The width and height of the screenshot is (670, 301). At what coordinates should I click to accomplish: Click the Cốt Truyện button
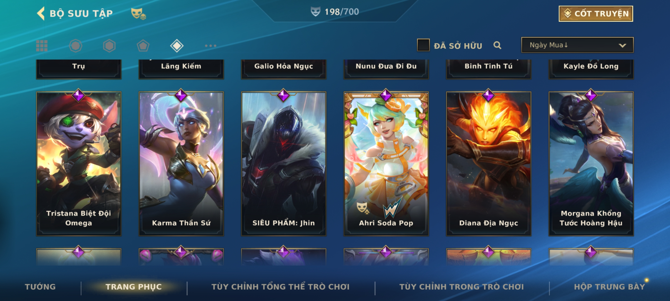point(596,14)
